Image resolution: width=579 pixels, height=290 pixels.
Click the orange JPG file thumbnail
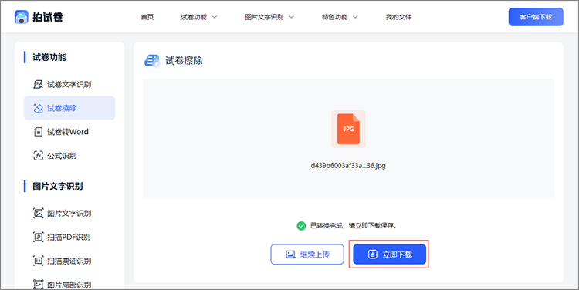click(348, 129)
